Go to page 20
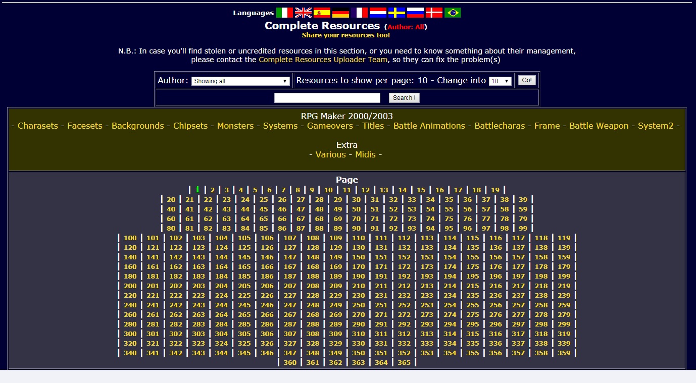Screen dimensions: 696x383 [x=171, y=200]
